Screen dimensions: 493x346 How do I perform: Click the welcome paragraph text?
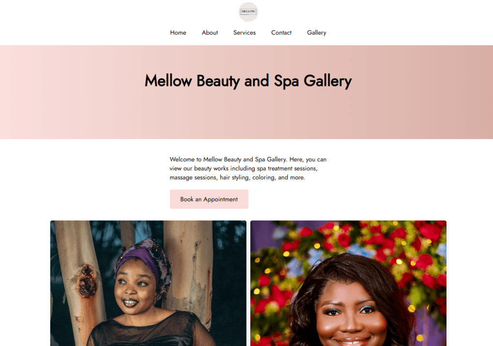[248, 169]
